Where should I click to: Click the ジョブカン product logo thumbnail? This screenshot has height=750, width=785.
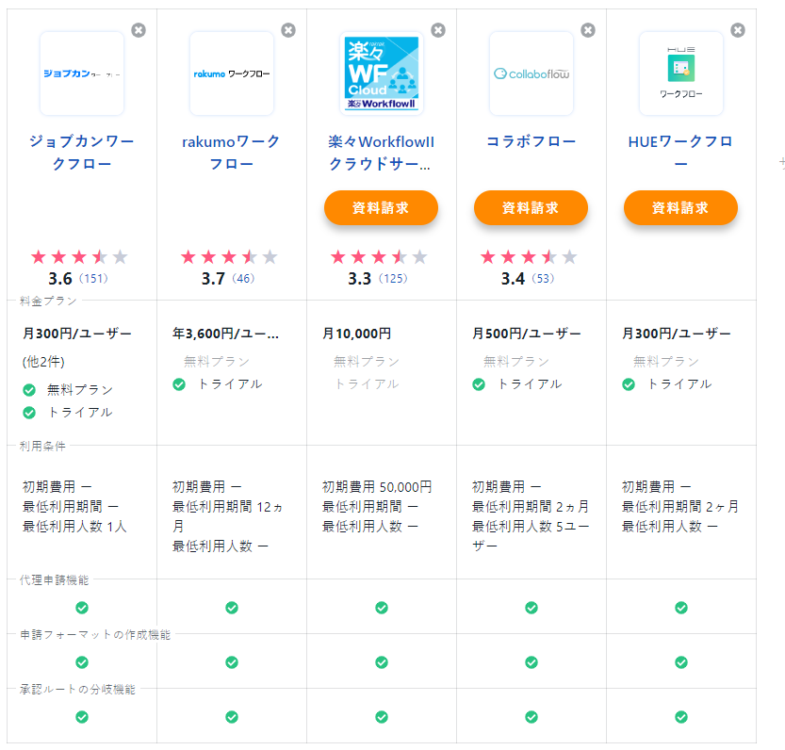pos(82,73)
